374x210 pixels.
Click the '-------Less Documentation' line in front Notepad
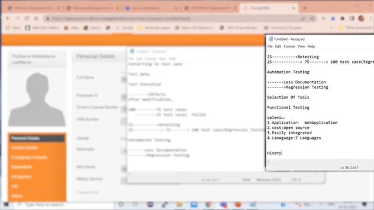tap(296, 82)
